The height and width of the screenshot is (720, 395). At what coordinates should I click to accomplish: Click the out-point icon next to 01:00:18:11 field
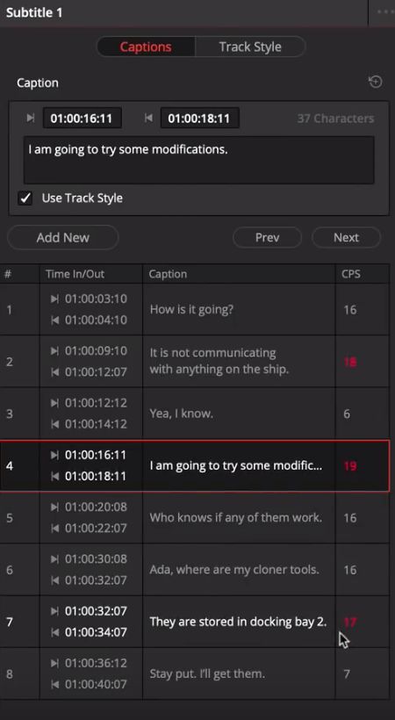pyautogui.click(x=147, y=118)
